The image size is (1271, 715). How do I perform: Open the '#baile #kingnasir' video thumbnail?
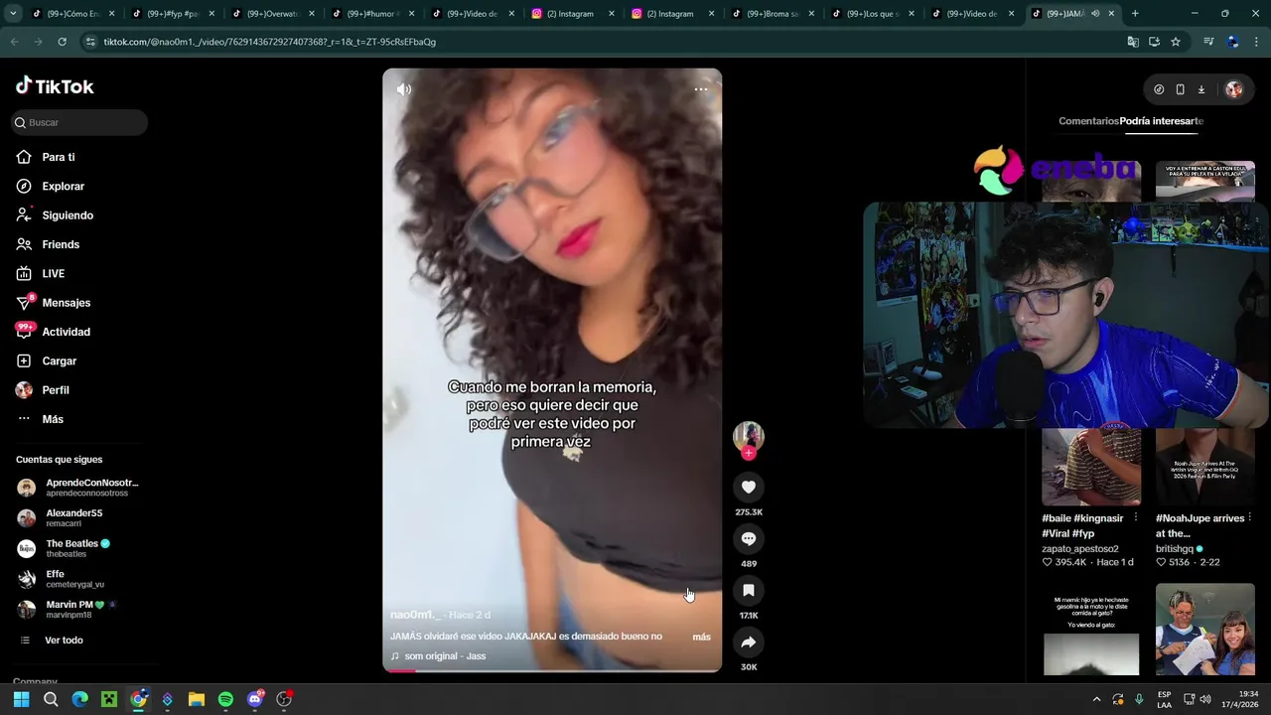tap(1091, 467)
